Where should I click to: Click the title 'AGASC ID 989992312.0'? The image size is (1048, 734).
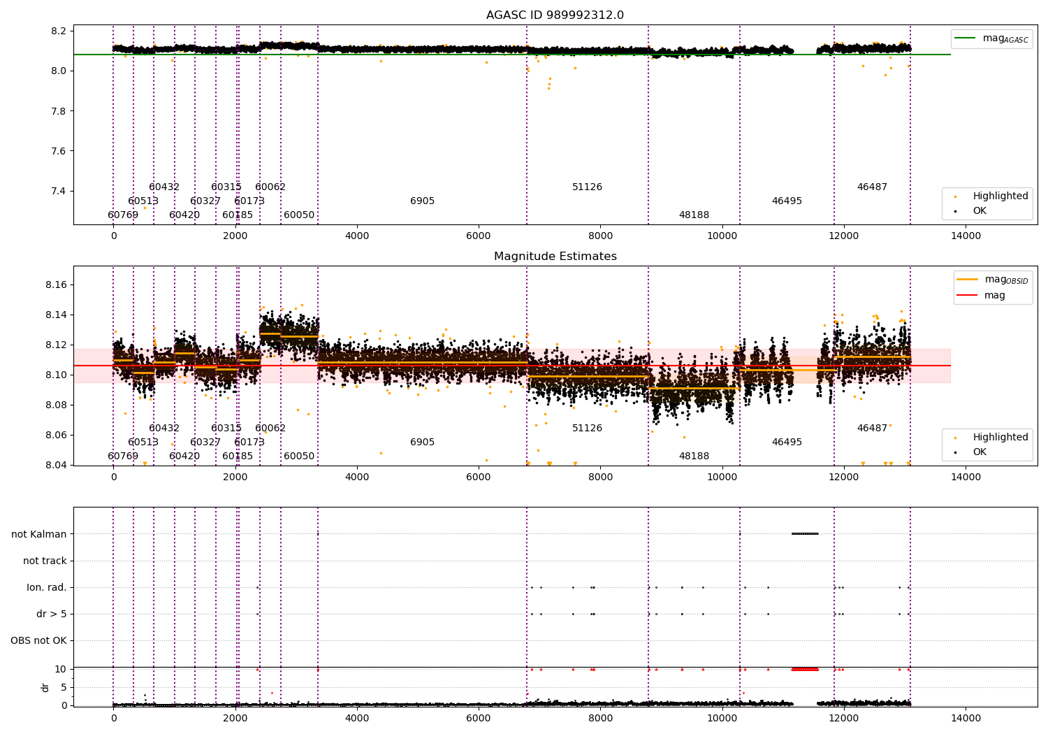pos(555,15)
